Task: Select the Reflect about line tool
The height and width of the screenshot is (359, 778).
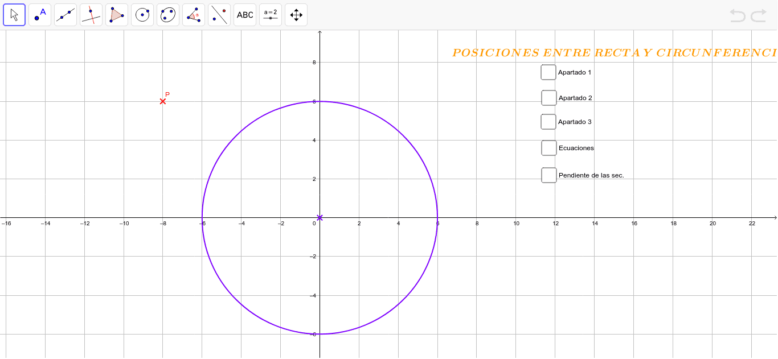Action: (219, 15)
